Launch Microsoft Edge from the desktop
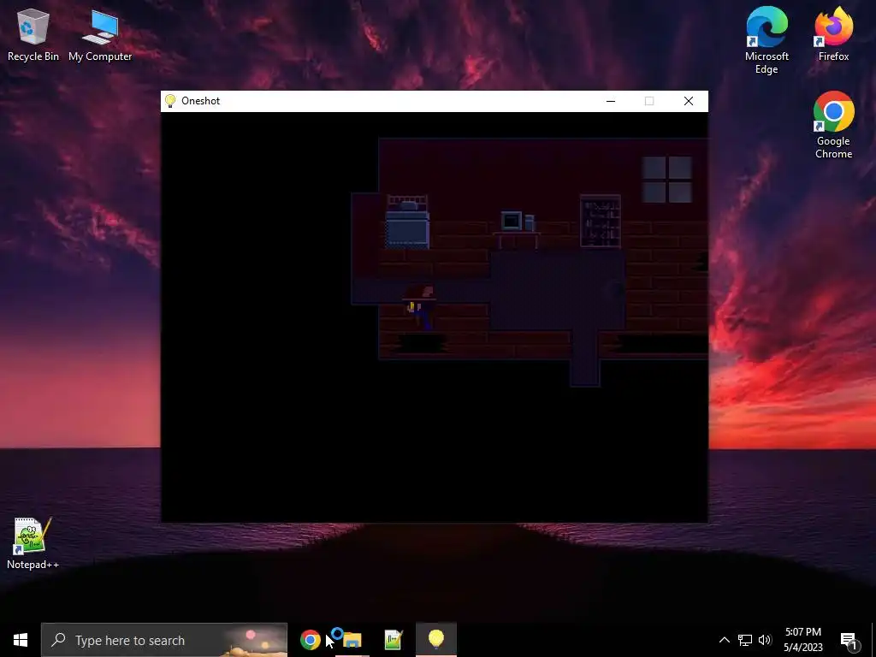This screenshot has width=876, height=657. click(766, 40)
